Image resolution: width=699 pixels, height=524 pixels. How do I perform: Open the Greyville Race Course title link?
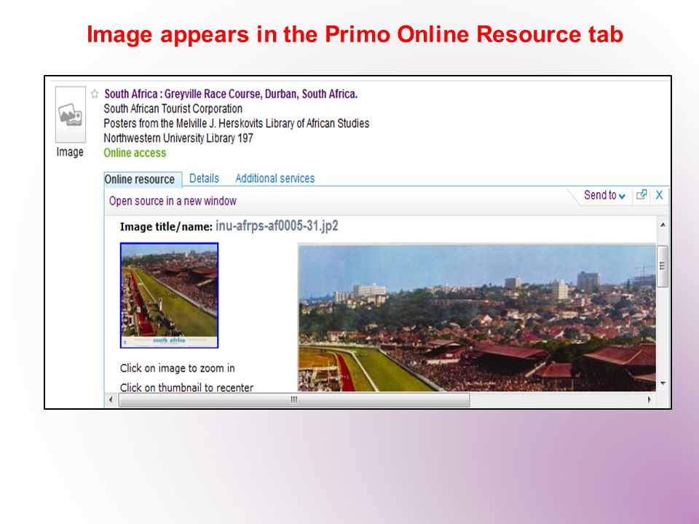(x=231, y=94)
